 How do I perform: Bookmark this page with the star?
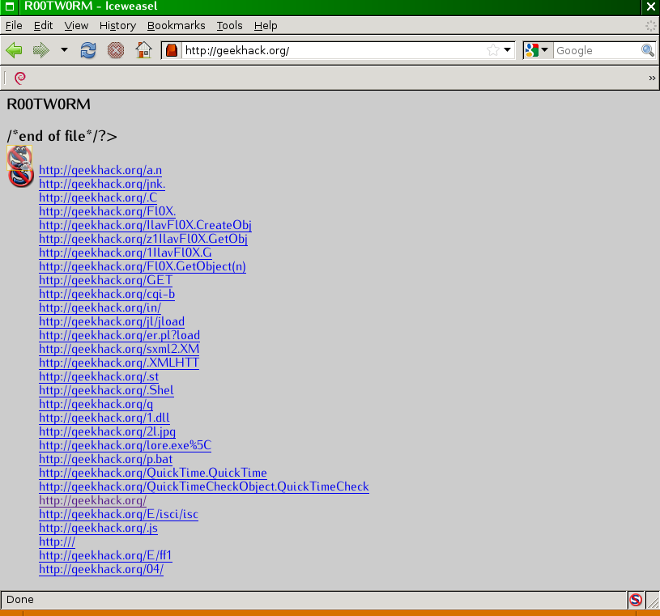pos(492,50)
